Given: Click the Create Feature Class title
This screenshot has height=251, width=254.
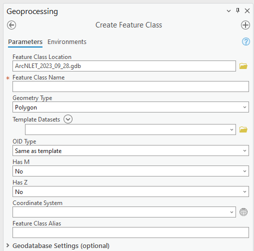Looking at the screenshot, I should [128, 25].
